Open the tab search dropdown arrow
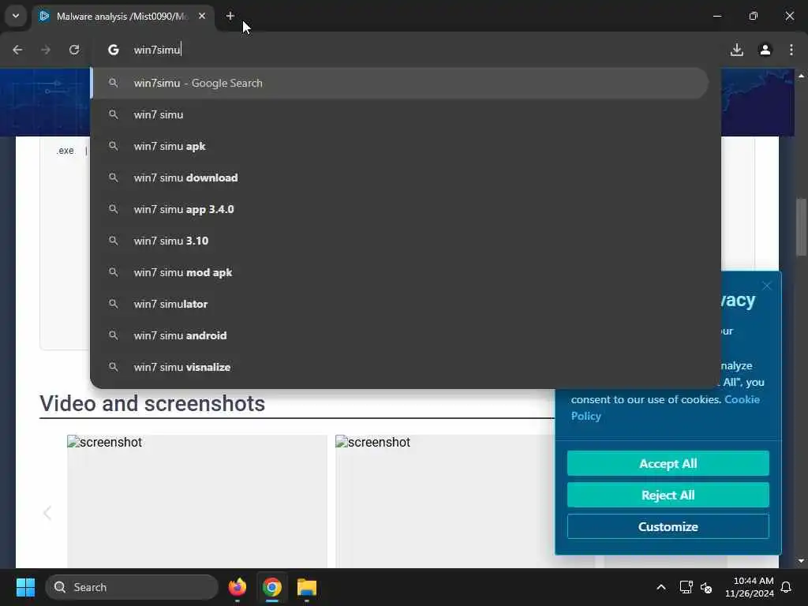 (16, 16)
